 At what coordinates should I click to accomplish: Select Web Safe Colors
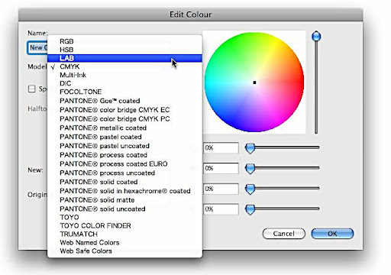[x=124, y=251]
